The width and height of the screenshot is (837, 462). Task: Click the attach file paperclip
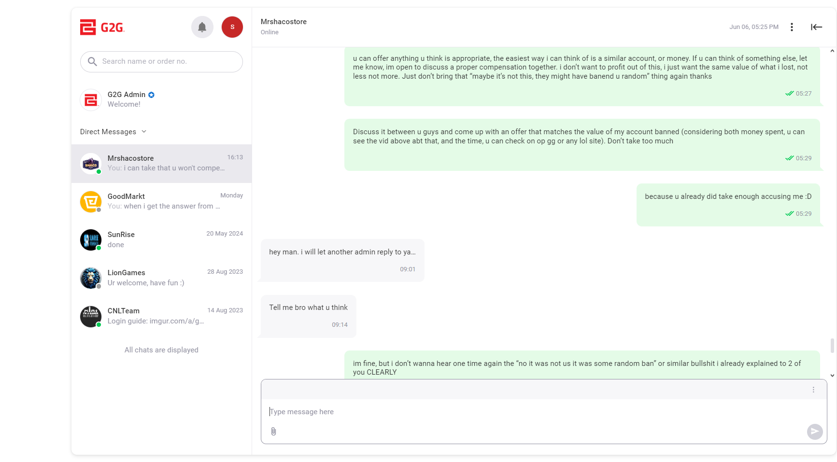273,432
